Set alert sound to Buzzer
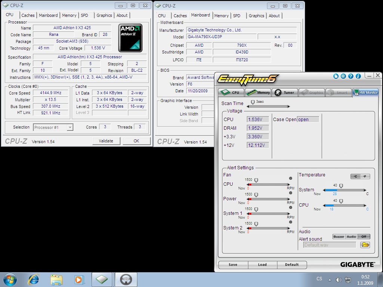The width and height of the screenshot is (383, 287). (339, 237)
